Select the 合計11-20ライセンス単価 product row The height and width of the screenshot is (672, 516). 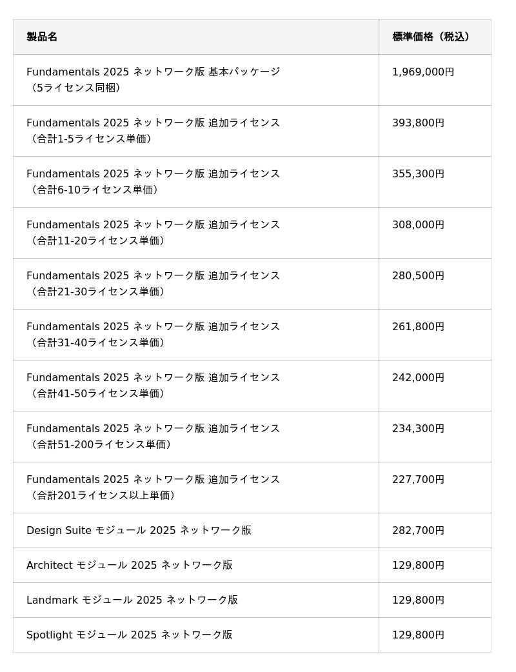pos(153,232)
